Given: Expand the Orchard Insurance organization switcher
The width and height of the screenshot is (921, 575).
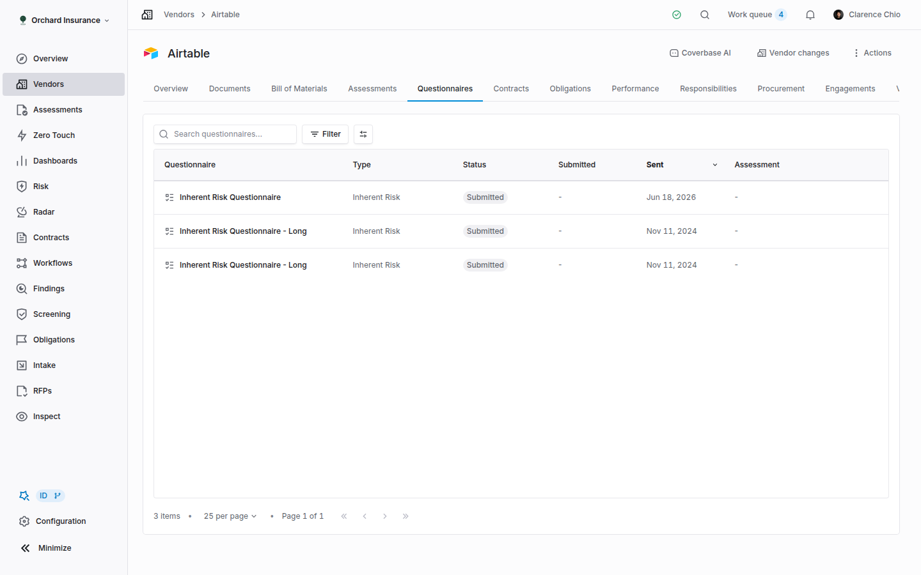Looking at the screenshot, I should tap(64, 20).
